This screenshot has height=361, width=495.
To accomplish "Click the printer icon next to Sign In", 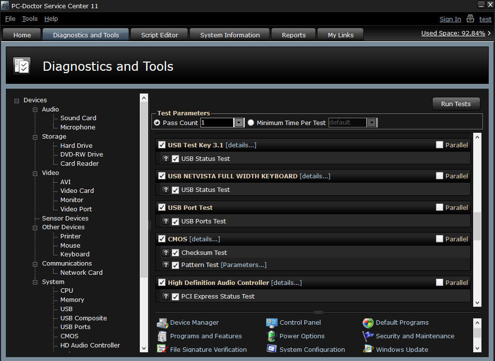I will coord(470,18).
